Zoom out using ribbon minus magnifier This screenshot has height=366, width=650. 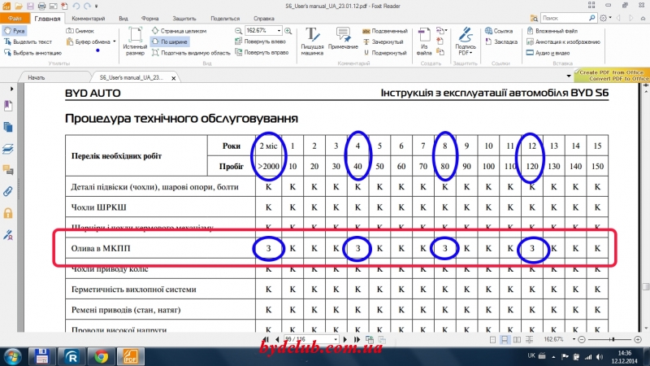coord(238,31)
